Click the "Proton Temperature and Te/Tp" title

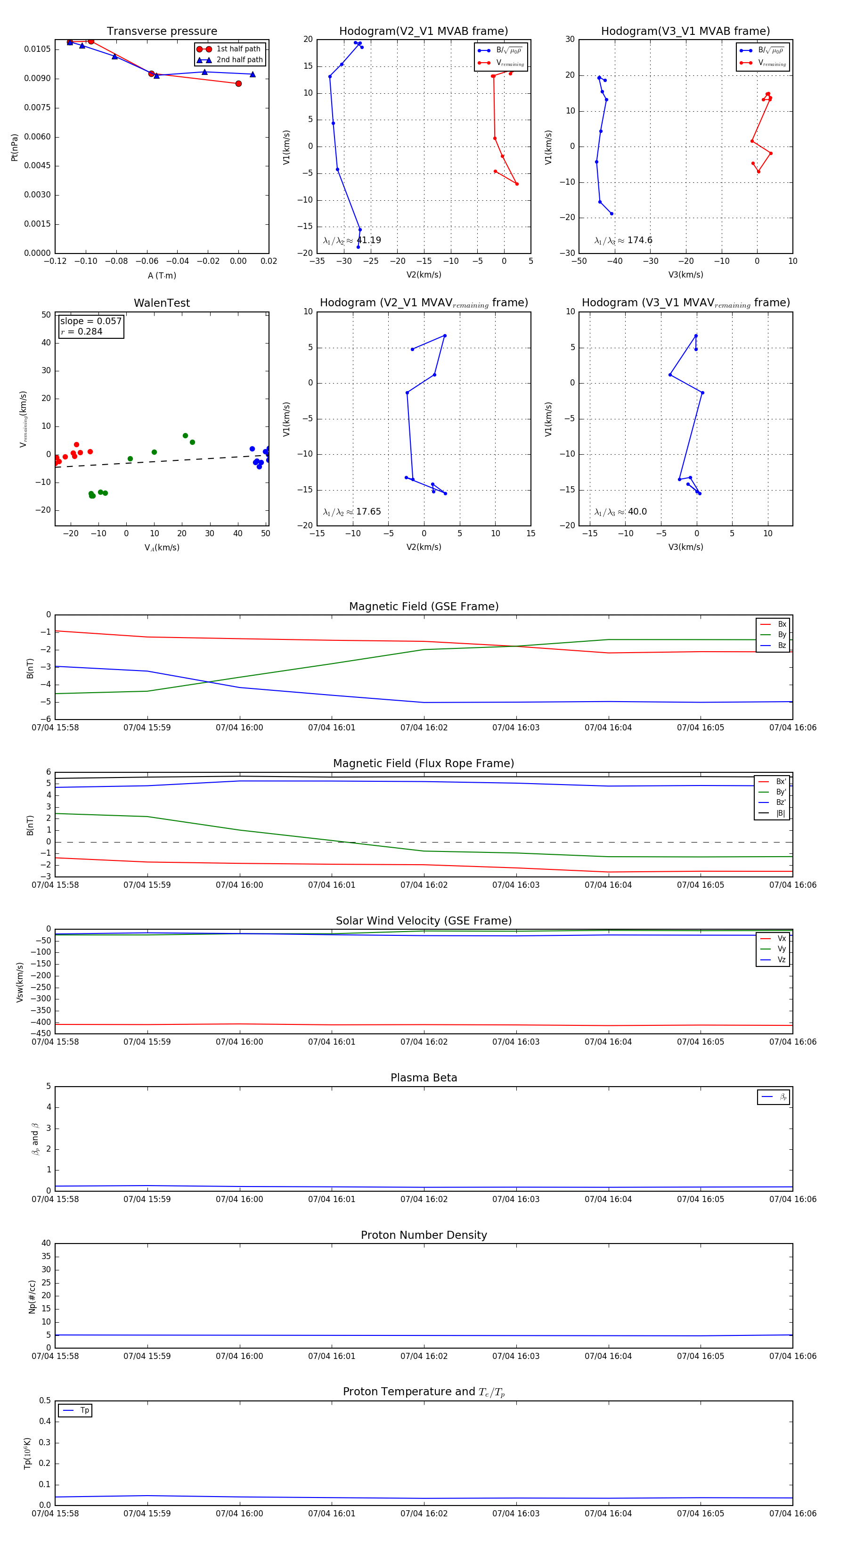[424, 1392]
